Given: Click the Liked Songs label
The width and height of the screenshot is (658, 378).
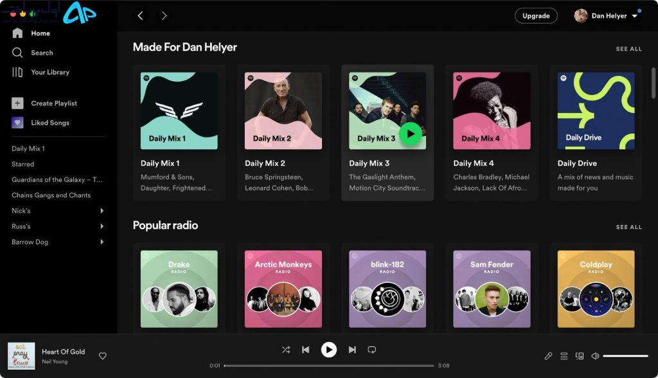Looking at the screenshot, I should point(50,123).
